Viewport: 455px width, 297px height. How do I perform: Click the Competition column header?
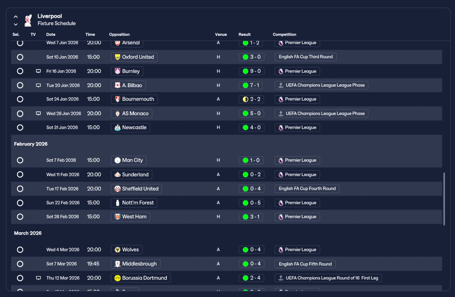point(284,35)
